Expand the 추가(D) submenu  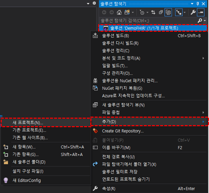(149, 121)
